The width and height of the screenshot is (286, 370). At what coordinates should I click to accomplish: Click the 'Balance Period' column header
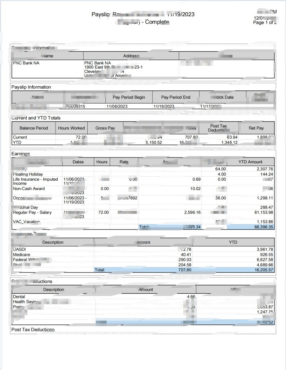[x=34, y=128]
